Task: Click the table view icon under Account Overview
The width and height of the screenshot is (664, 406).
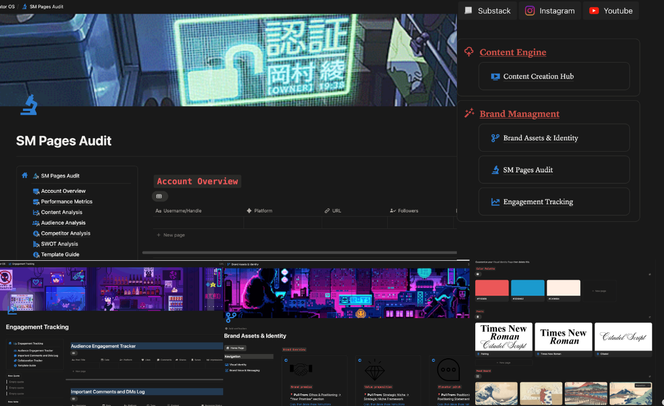Action: click(x=159, y=197)
